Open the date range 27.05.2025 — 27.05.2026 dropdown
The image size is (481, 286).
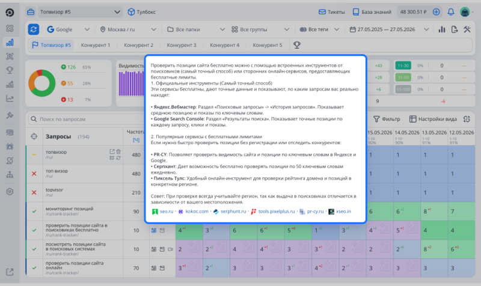[389, 29]
